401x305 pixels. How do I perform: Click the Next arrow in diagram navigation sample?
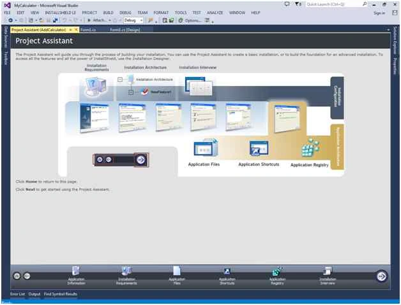click(140, 160)
